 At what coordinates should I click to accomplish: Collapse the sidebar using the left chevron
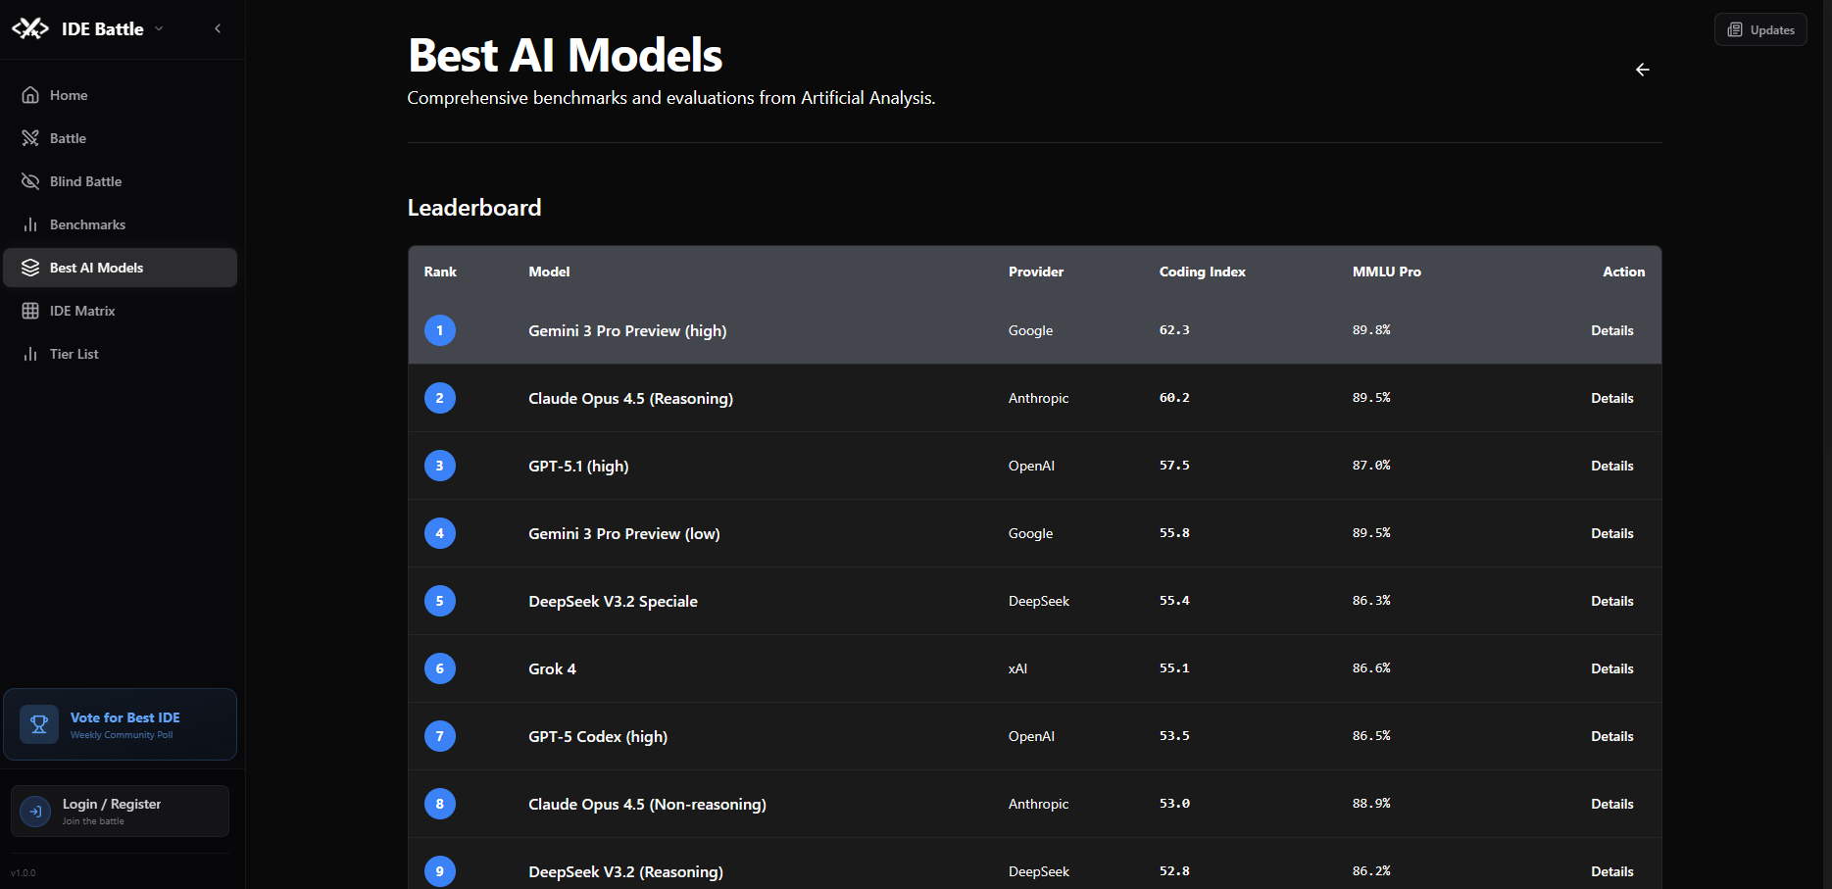click(218, 28)
